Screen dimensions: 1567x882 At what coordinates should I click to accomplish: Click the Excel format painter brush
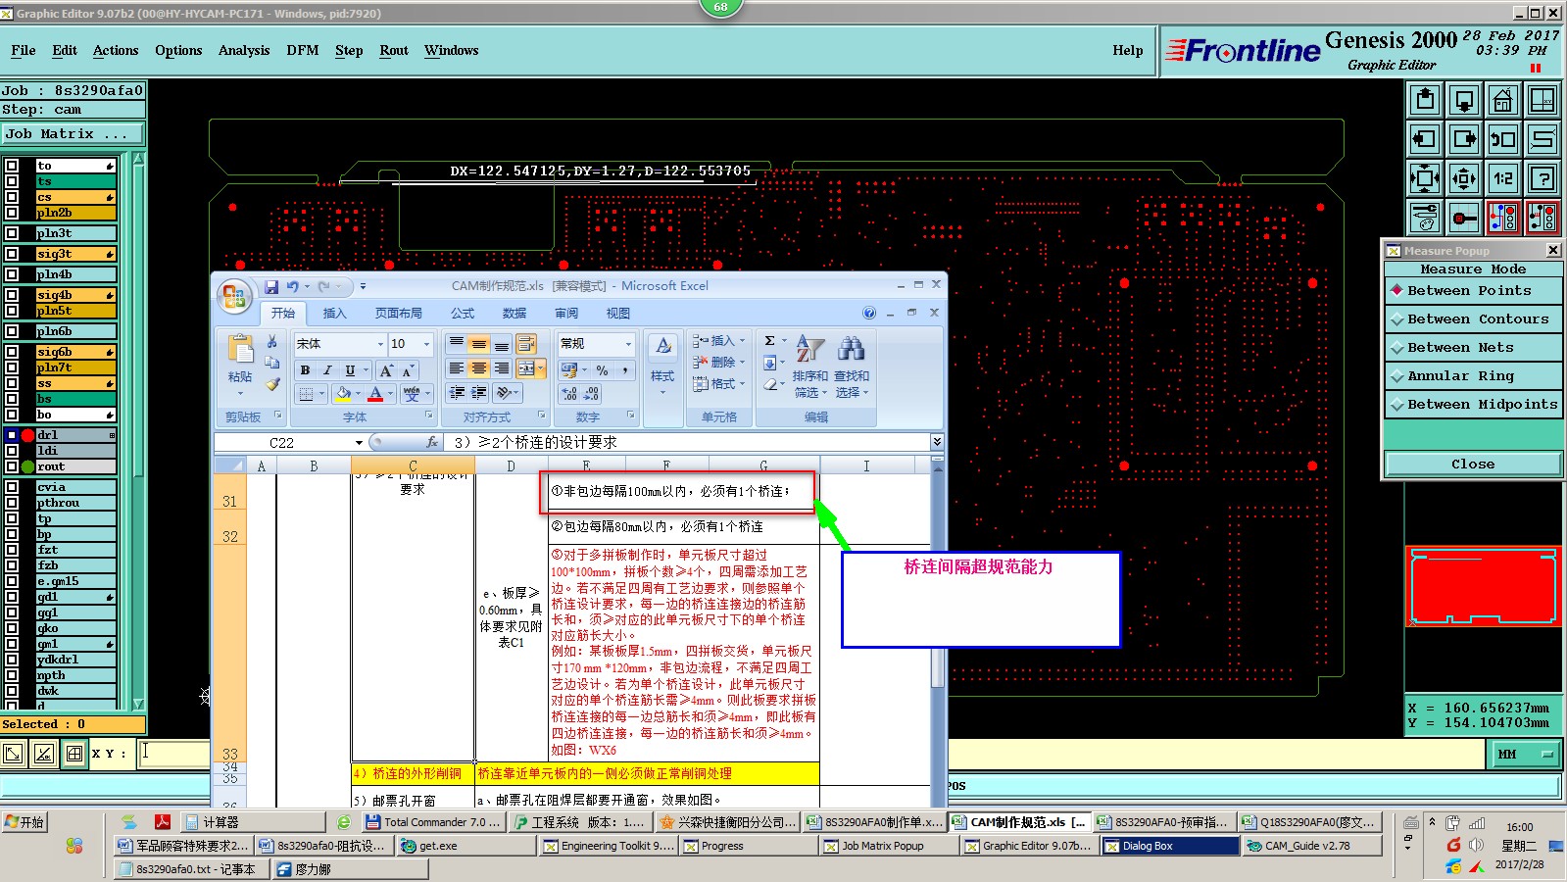(272, 384)
